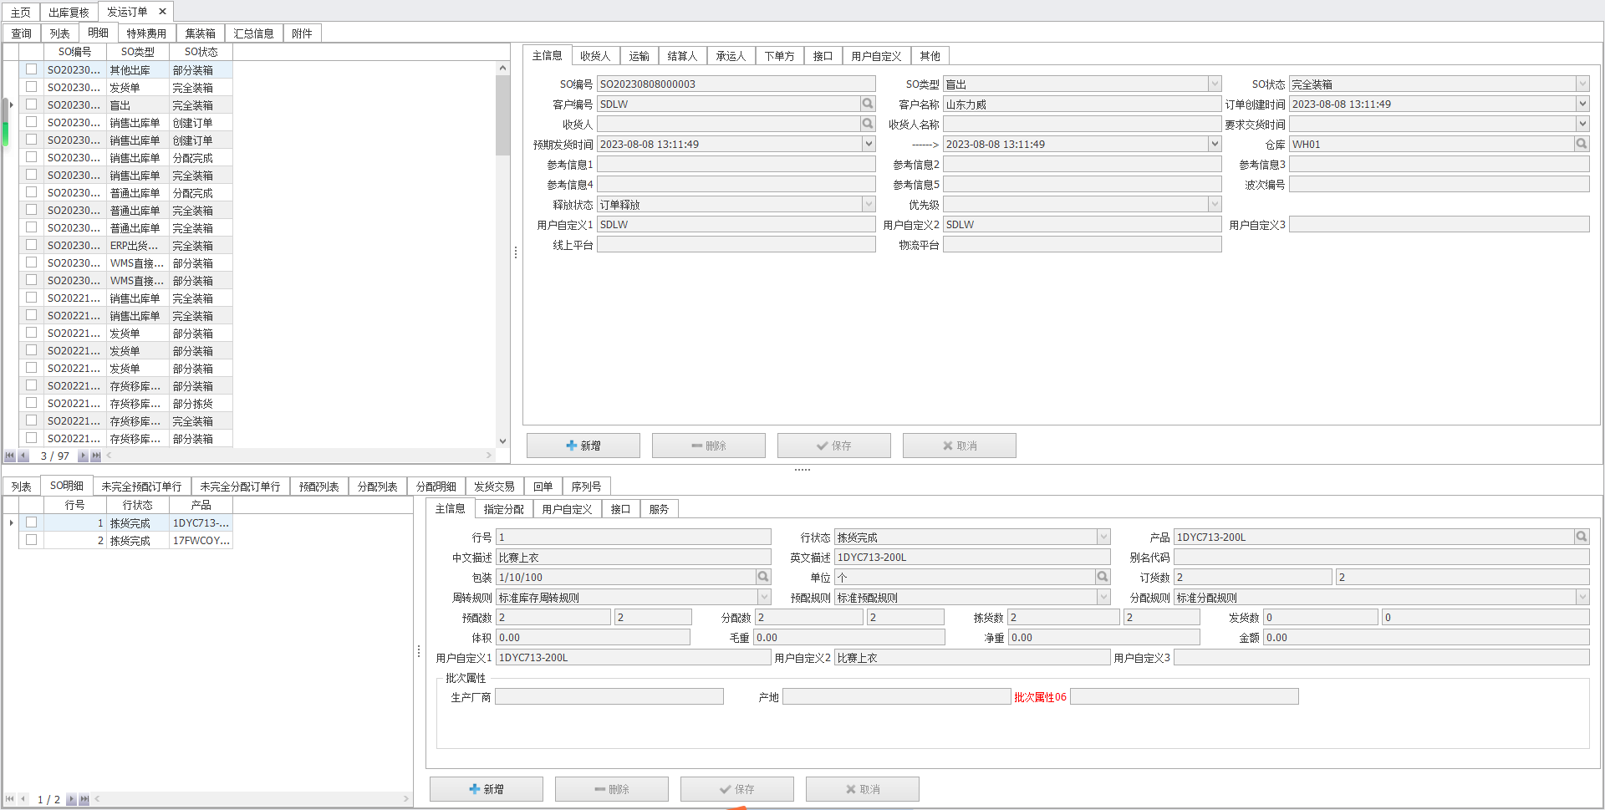Open the 行状态 dropdown in detail
1605x810 pixels.
pyautogui.click(x=1103, y=537)
